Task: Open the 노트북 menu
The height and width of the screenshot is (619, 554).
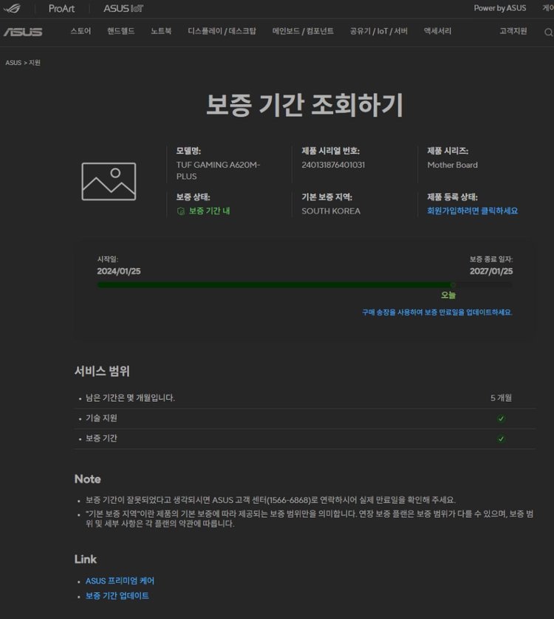Action: point(161,31)
